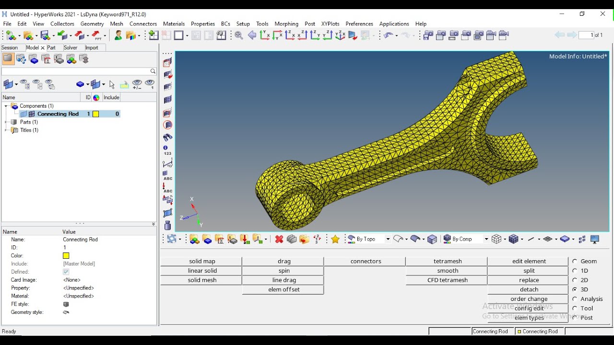Toggle the isolate eye icon labeled 1
Image resolution: width=614 pixels, height=345 pixels.
click(x=150, y=85)
